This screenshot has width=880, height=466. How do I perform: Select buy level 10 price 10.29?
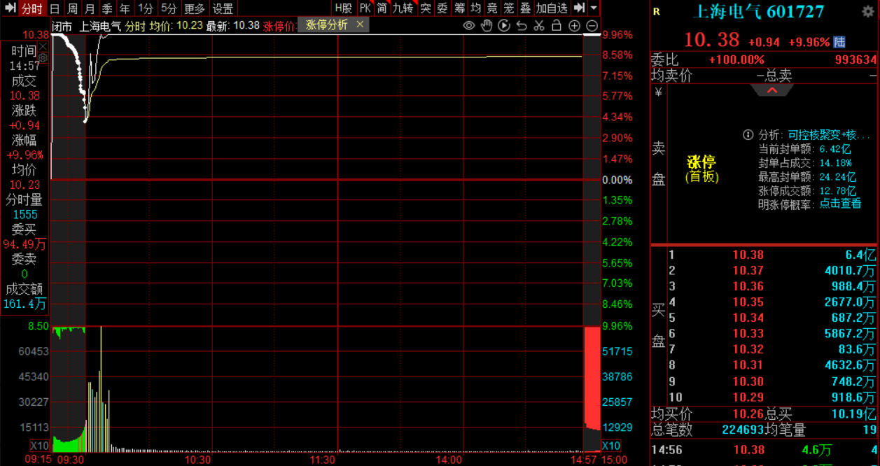748,397
